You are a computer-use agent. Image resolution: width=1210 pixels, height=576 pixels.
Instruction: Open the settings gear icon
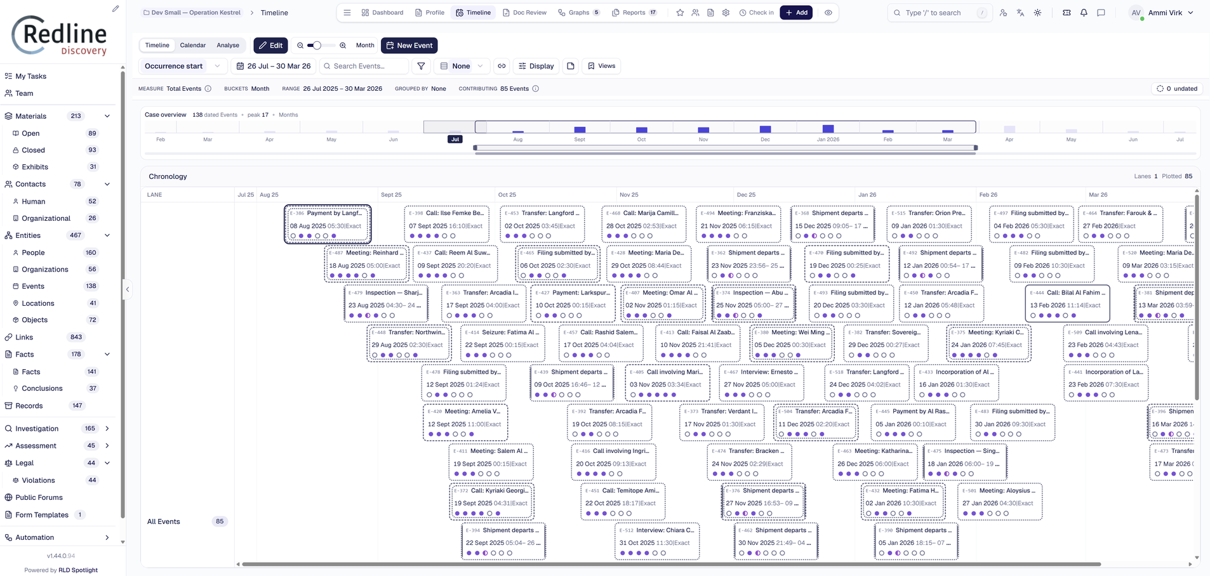pyautogui.click(x=726, y=13)
